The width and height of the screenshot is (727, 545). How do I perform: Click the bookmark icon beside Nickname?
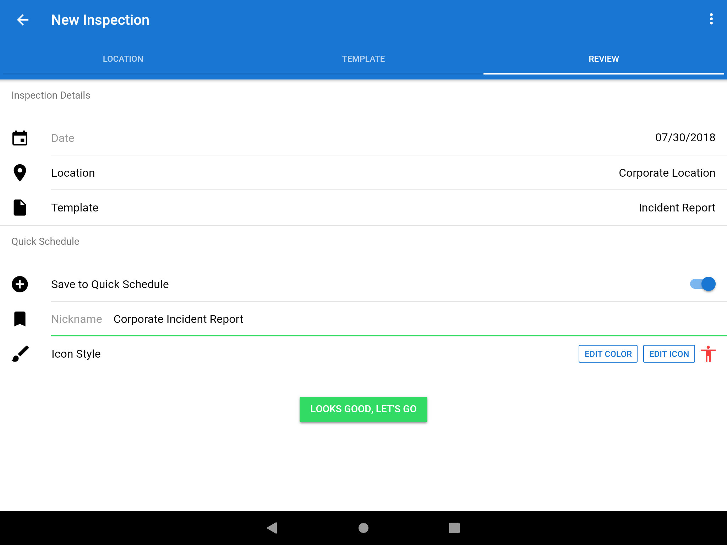click(20, 319)
